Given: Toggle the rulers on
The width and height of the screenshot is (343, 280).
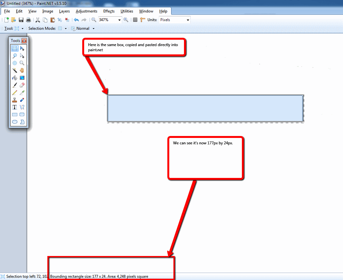Looking at the screenshot, I should 143,20.
